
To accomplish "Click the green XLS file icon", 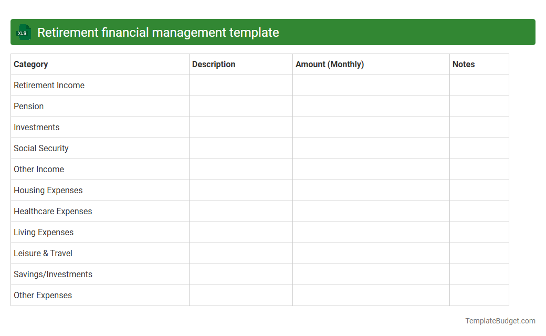I will tap(23, 32).
